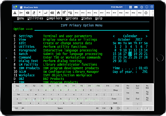Click the PF20 toolbar key

coord(121,13)
